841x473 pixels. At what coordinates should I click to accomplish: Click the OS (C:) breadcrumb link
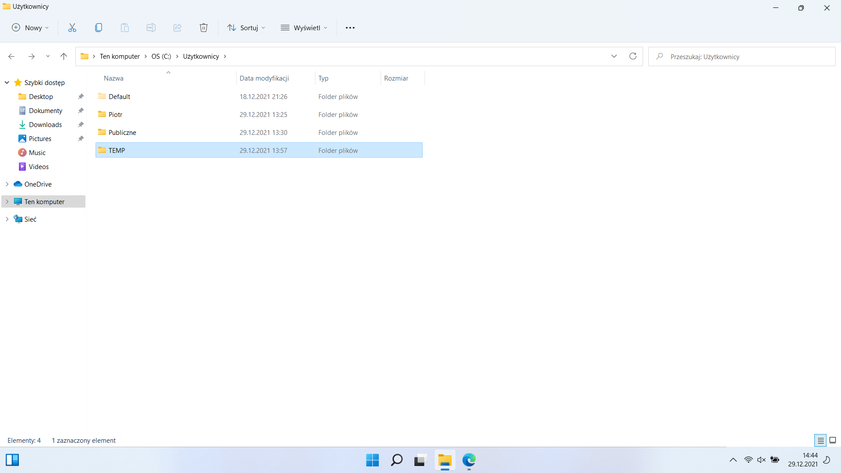(x=161, y=56)
